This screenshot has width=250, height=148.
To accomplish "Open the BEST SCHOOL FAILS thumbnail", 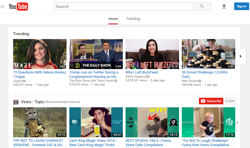I will (x=152, y=122).
